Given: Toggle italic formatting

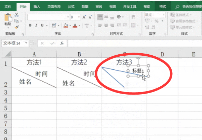Looking at the screenshot, I should tap(36, 25).
